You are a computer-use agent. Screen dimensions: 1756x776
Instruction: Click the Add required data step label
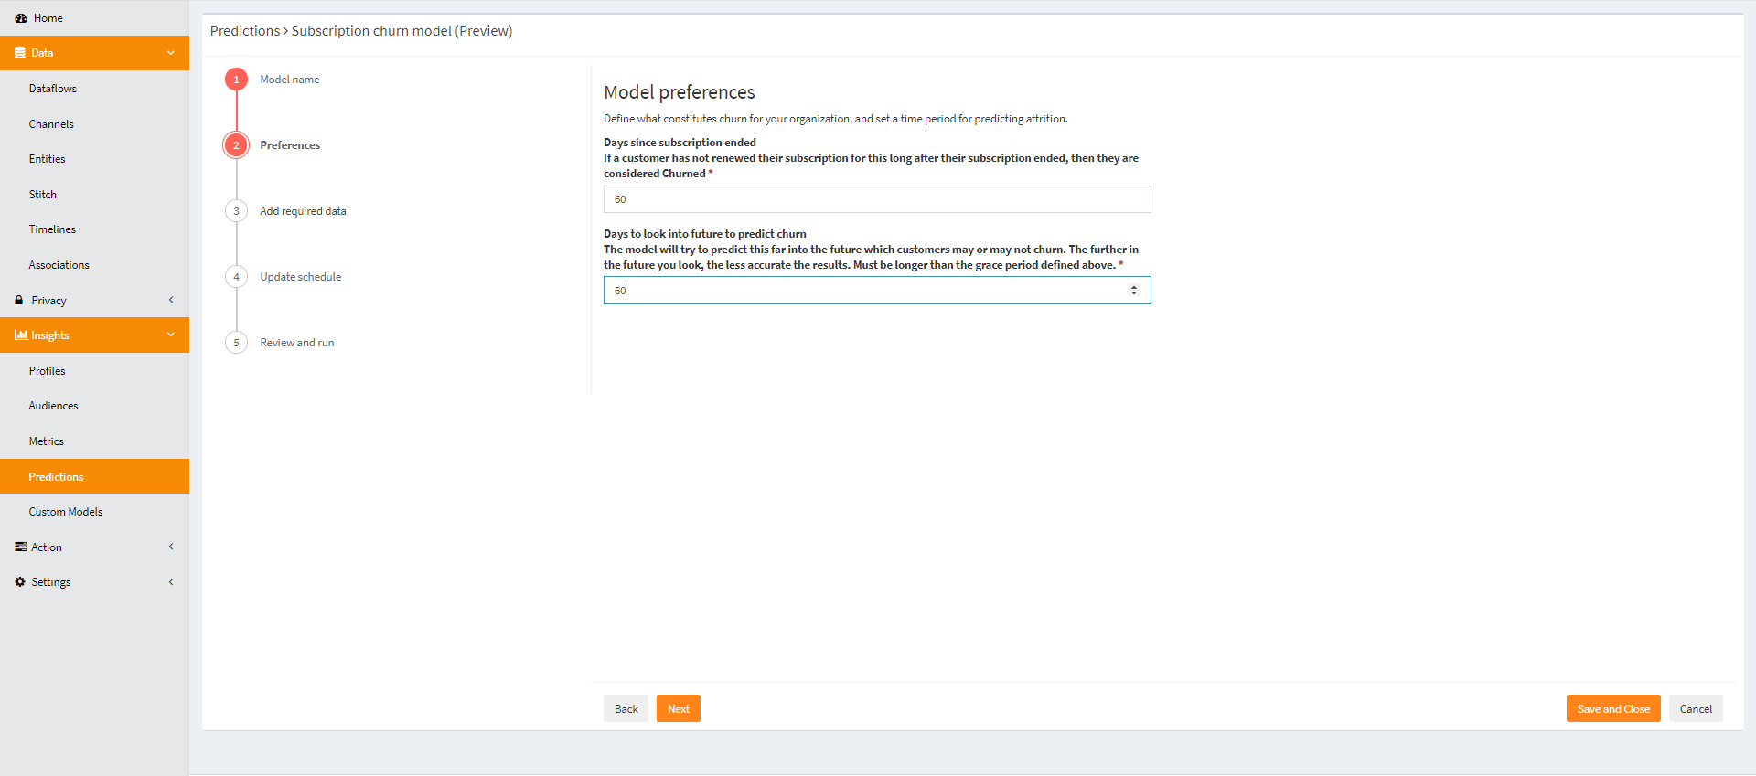pos(303,211)
